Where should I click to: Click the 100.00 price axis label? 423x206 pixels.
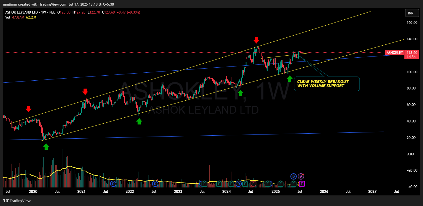click(411, 72)
